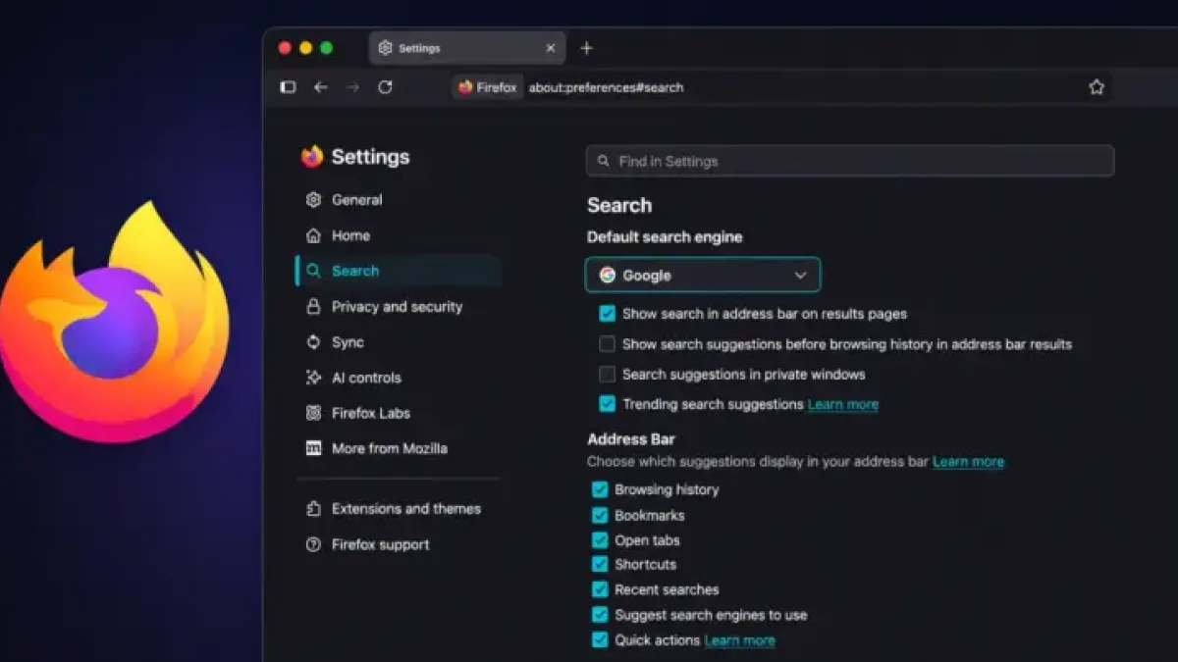Disable Recent searches checkbox
Screen dimensions: 1178x662
[599, 589]
